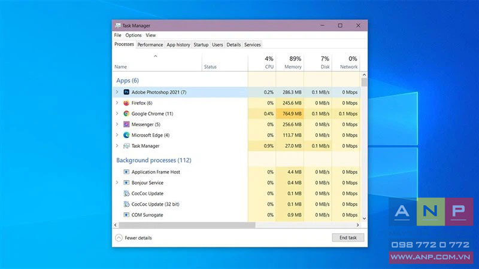Select the Application Frame Host process
This screenshot has width=479, height=269.
[236, 172]
